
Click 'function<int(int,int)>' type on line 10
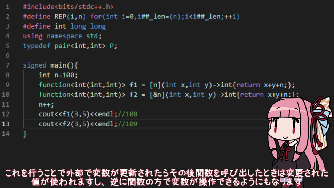pos(82,95)
